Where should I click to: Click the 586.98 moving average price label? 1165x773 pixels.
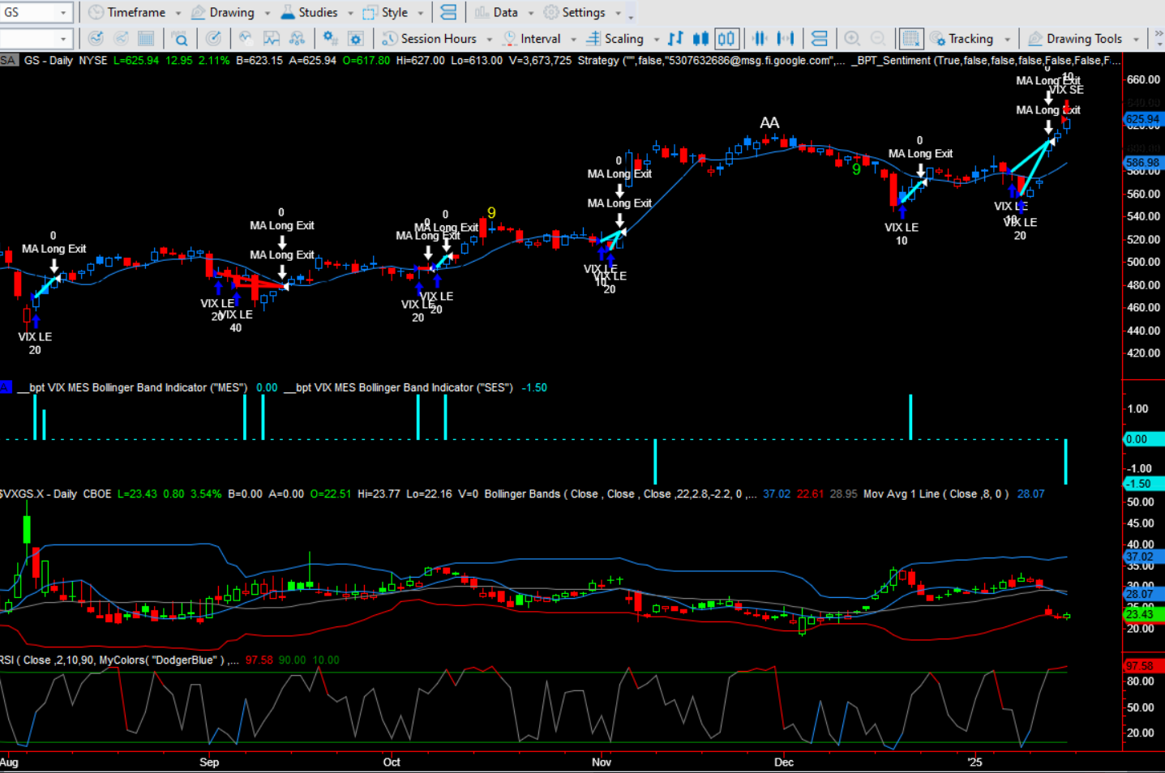pyautogui.click(x=1143, y=163)
